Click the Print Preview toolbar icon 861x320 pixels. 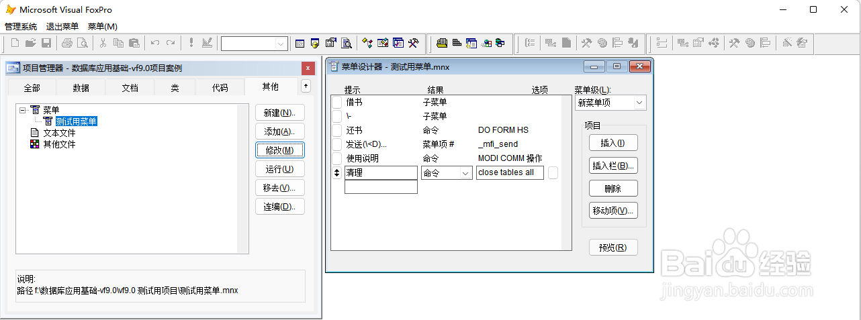point(82,43)
